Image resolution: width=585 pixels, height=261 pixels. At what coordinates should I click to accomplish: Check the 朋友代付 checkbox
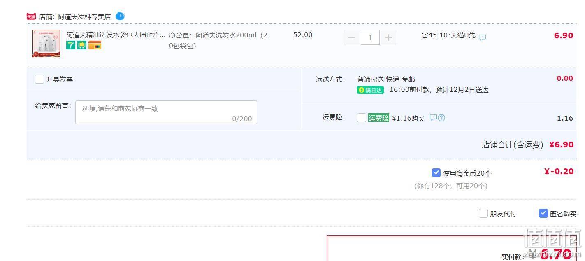click(x=483, y=213)
